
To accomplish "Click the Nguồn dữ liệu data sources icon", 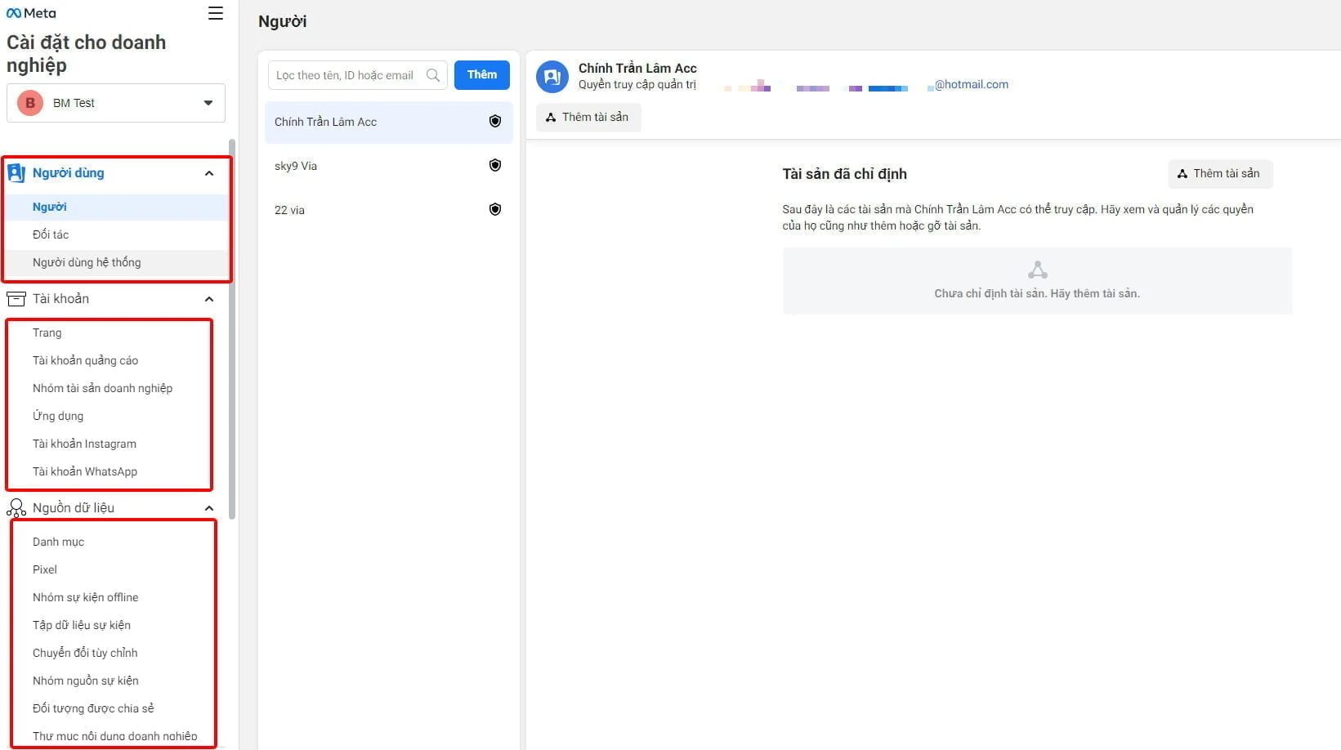I will (16, 508).
